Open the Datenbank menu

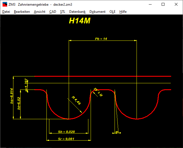[77, 12]
